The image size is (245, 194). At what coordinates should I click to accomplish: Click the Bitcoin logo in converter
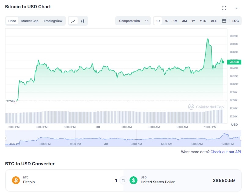point(16,180)
